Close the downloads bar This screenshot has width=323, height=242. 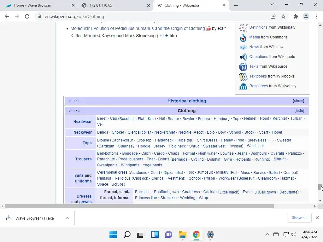[x=317, y=218]
